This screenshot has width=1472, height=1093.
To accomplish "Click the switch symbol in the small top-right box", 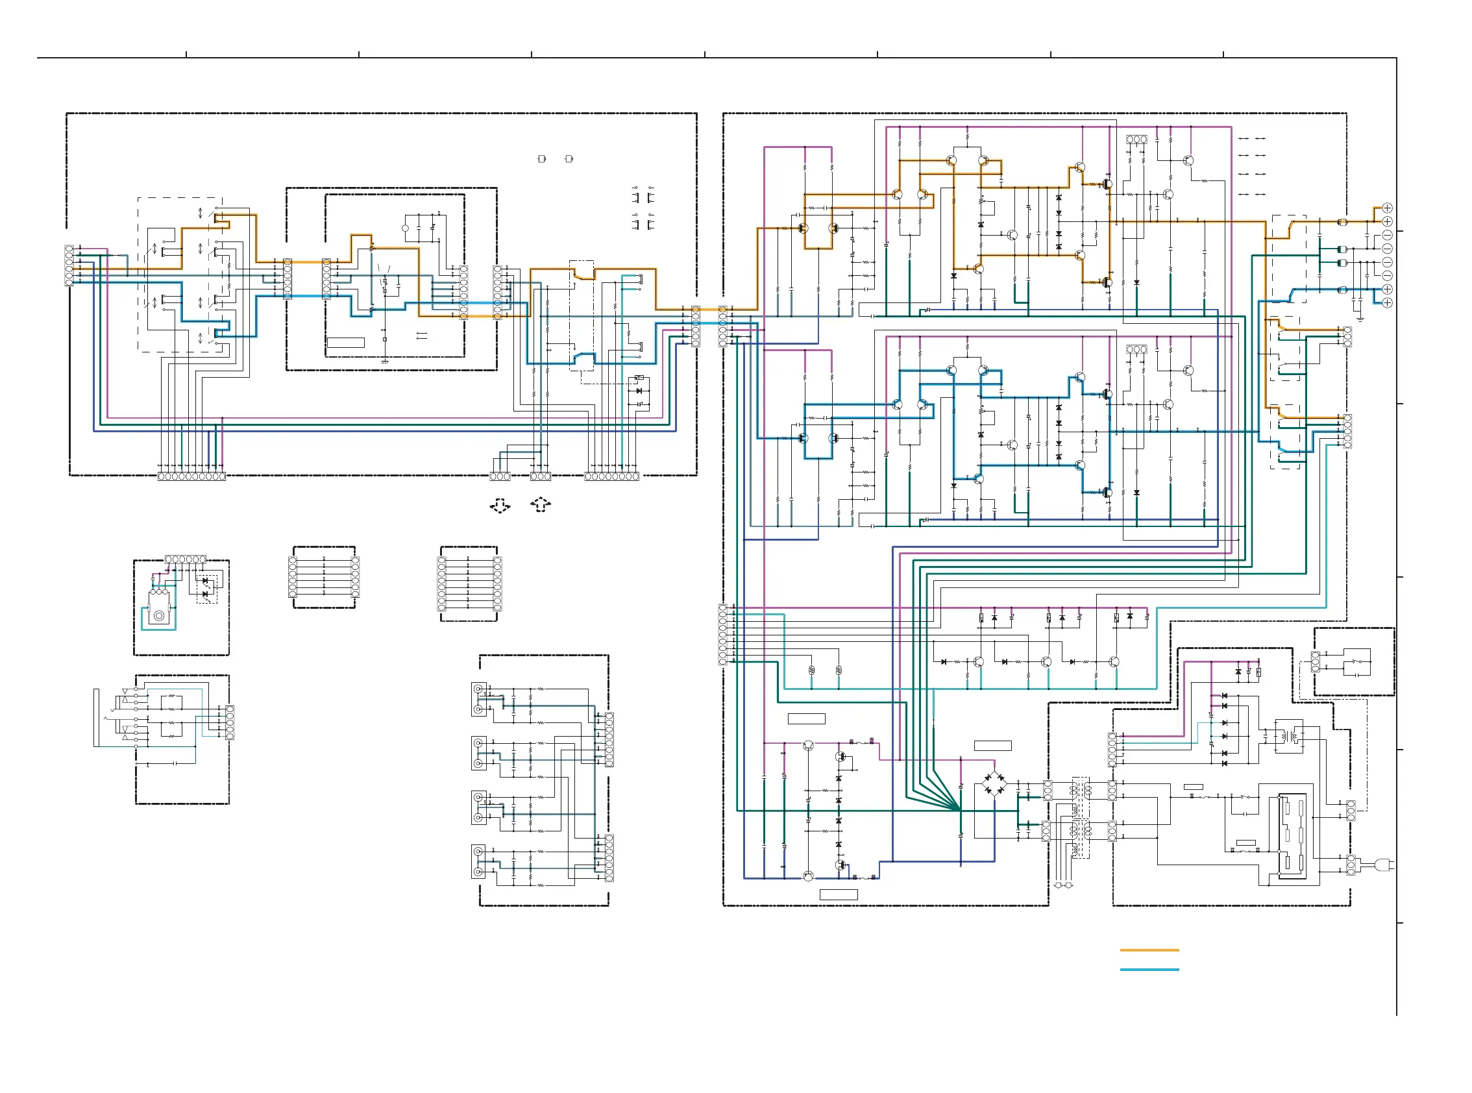I will click(x=1356, y=661).
